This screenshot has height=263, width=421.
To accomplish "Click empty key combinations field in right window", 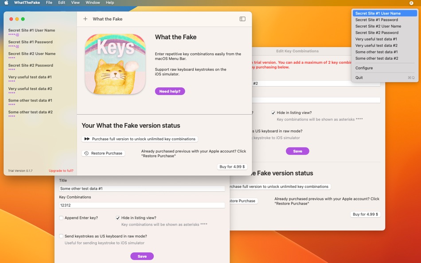I will tap(316, 100).
